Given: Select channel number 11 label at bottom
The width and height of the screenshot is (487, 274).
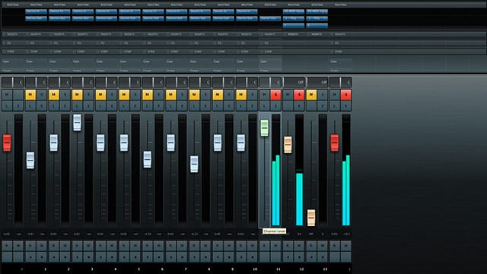Looking at the screenshot, I should point(279,269).
